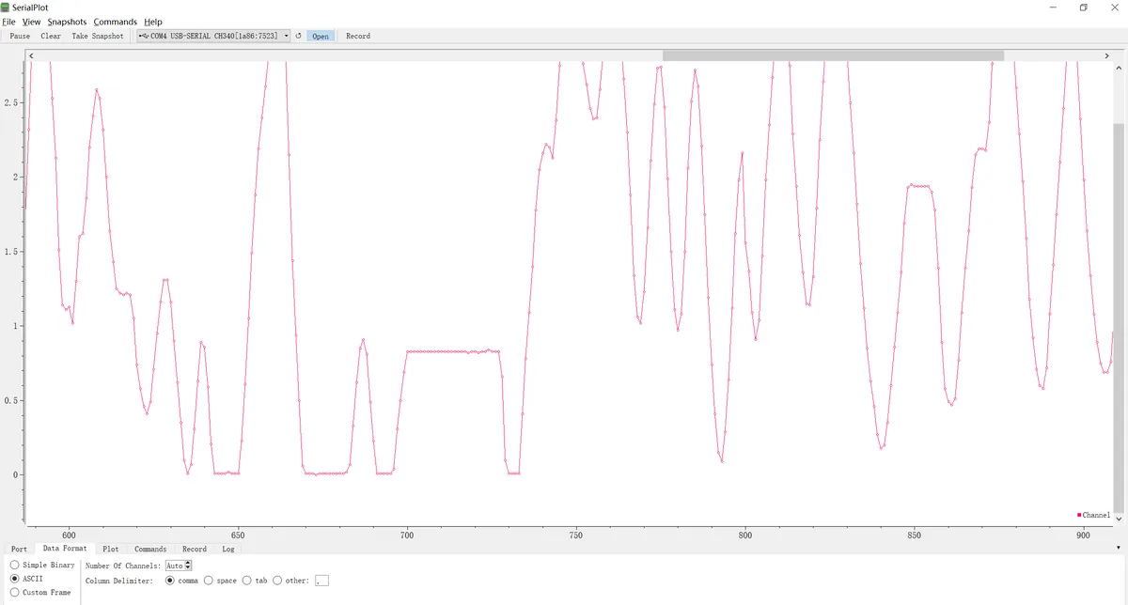
Task: Click the Channel legend entry
Action: (1093, 515)
